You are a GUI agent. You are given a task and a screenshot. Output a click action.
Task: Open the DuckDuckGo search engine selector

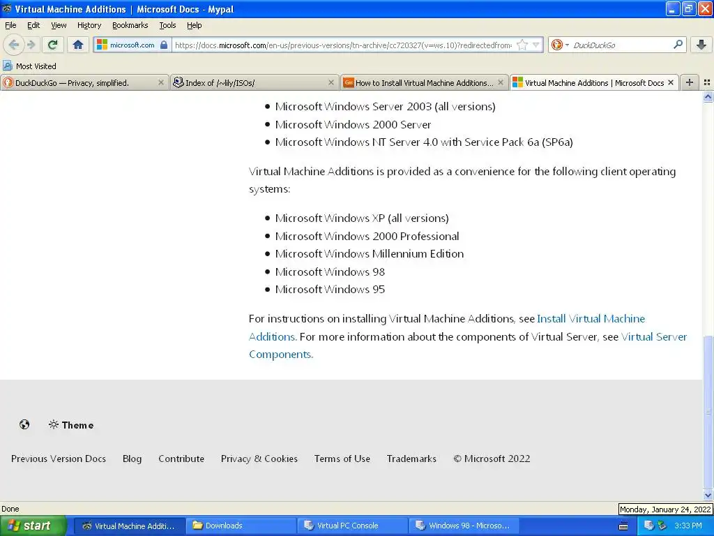pos(560,45)
